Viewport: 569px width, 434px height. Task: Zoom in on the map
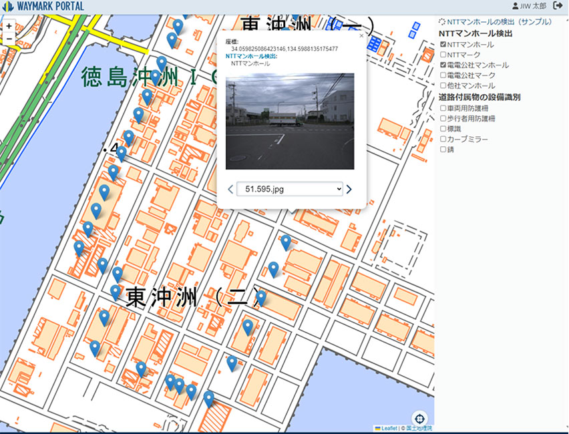[x=9, y=27]
